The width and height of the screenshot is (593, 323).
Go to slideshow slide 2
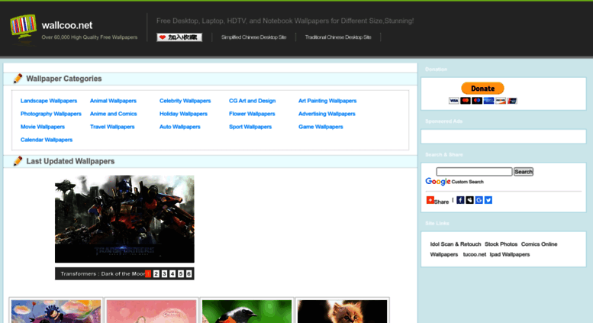click(x=156, y=274)
